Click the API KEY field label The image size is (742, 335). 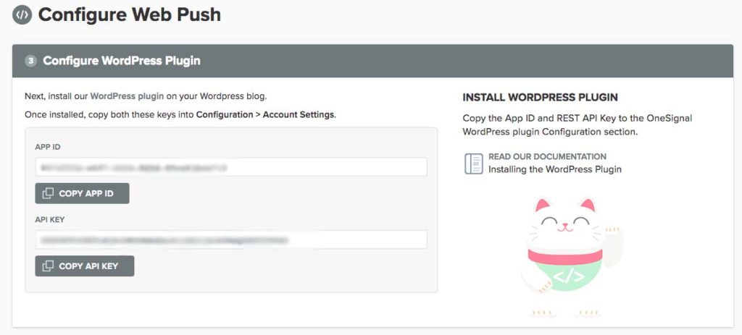coord(49,219)
